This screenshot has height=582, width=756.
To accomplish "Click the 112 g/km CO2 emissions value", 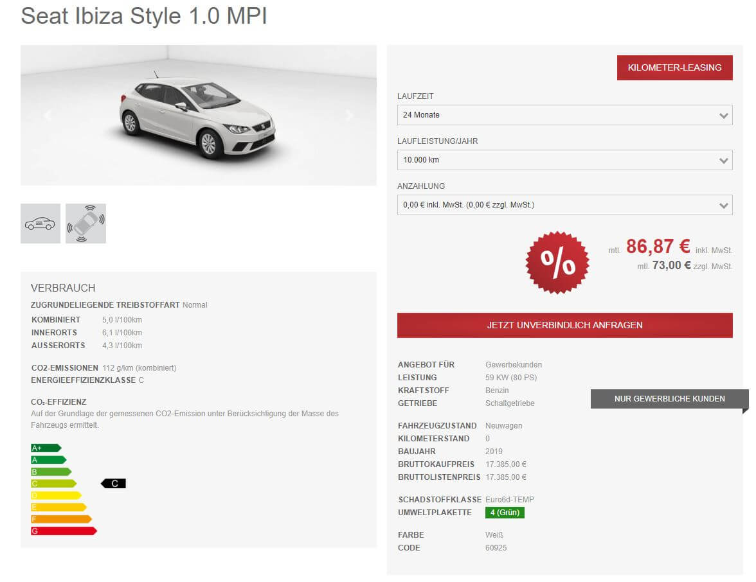I will pos(139,368).
